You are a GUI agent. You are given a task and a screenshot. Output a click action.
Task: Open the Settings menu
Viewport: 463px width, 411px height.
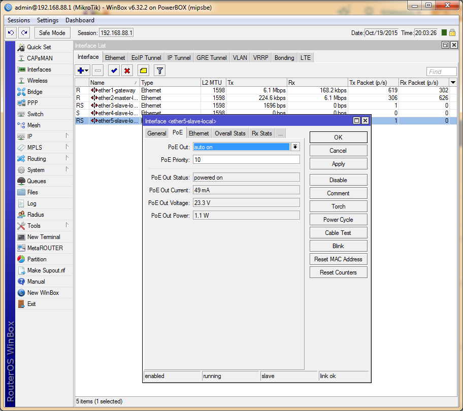(48, 20)
